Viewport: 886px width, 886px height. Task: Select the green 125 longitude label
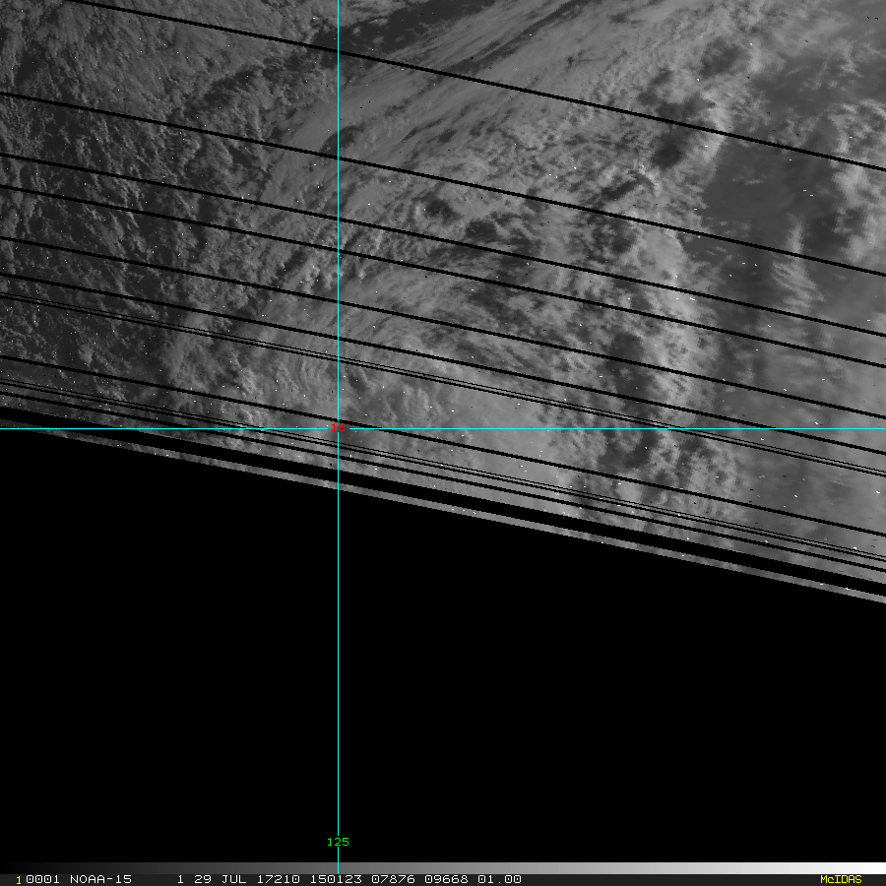coord(338,842)
